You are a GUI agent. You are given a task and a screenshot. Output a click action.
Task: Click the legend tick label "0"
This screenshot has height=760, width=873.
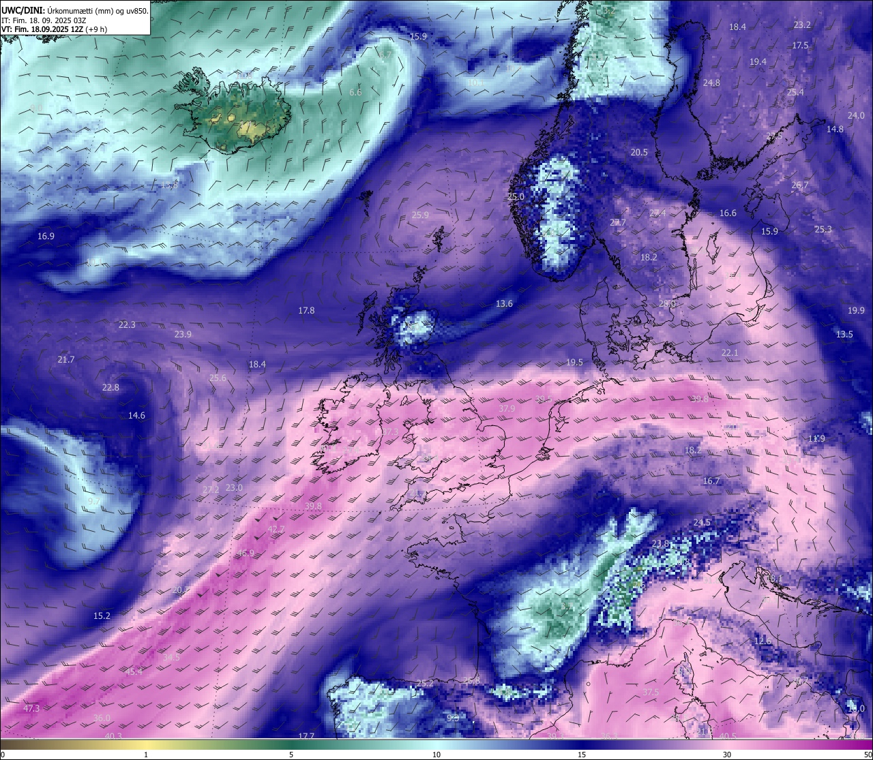[x=3, y=755]
